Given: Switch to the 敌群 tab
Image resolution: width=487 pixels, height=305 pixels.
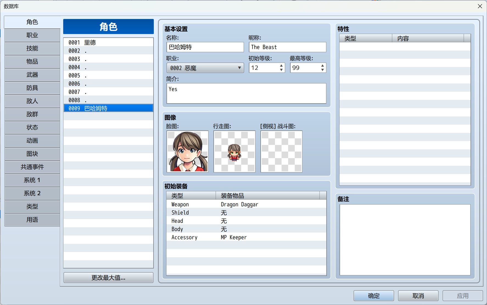Looking at the screenshot, I should pyautogui.click(x=32, y=114).
